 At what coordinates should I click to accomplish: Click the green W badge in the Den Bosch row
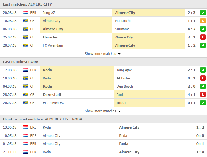click(x=203, y=86)
